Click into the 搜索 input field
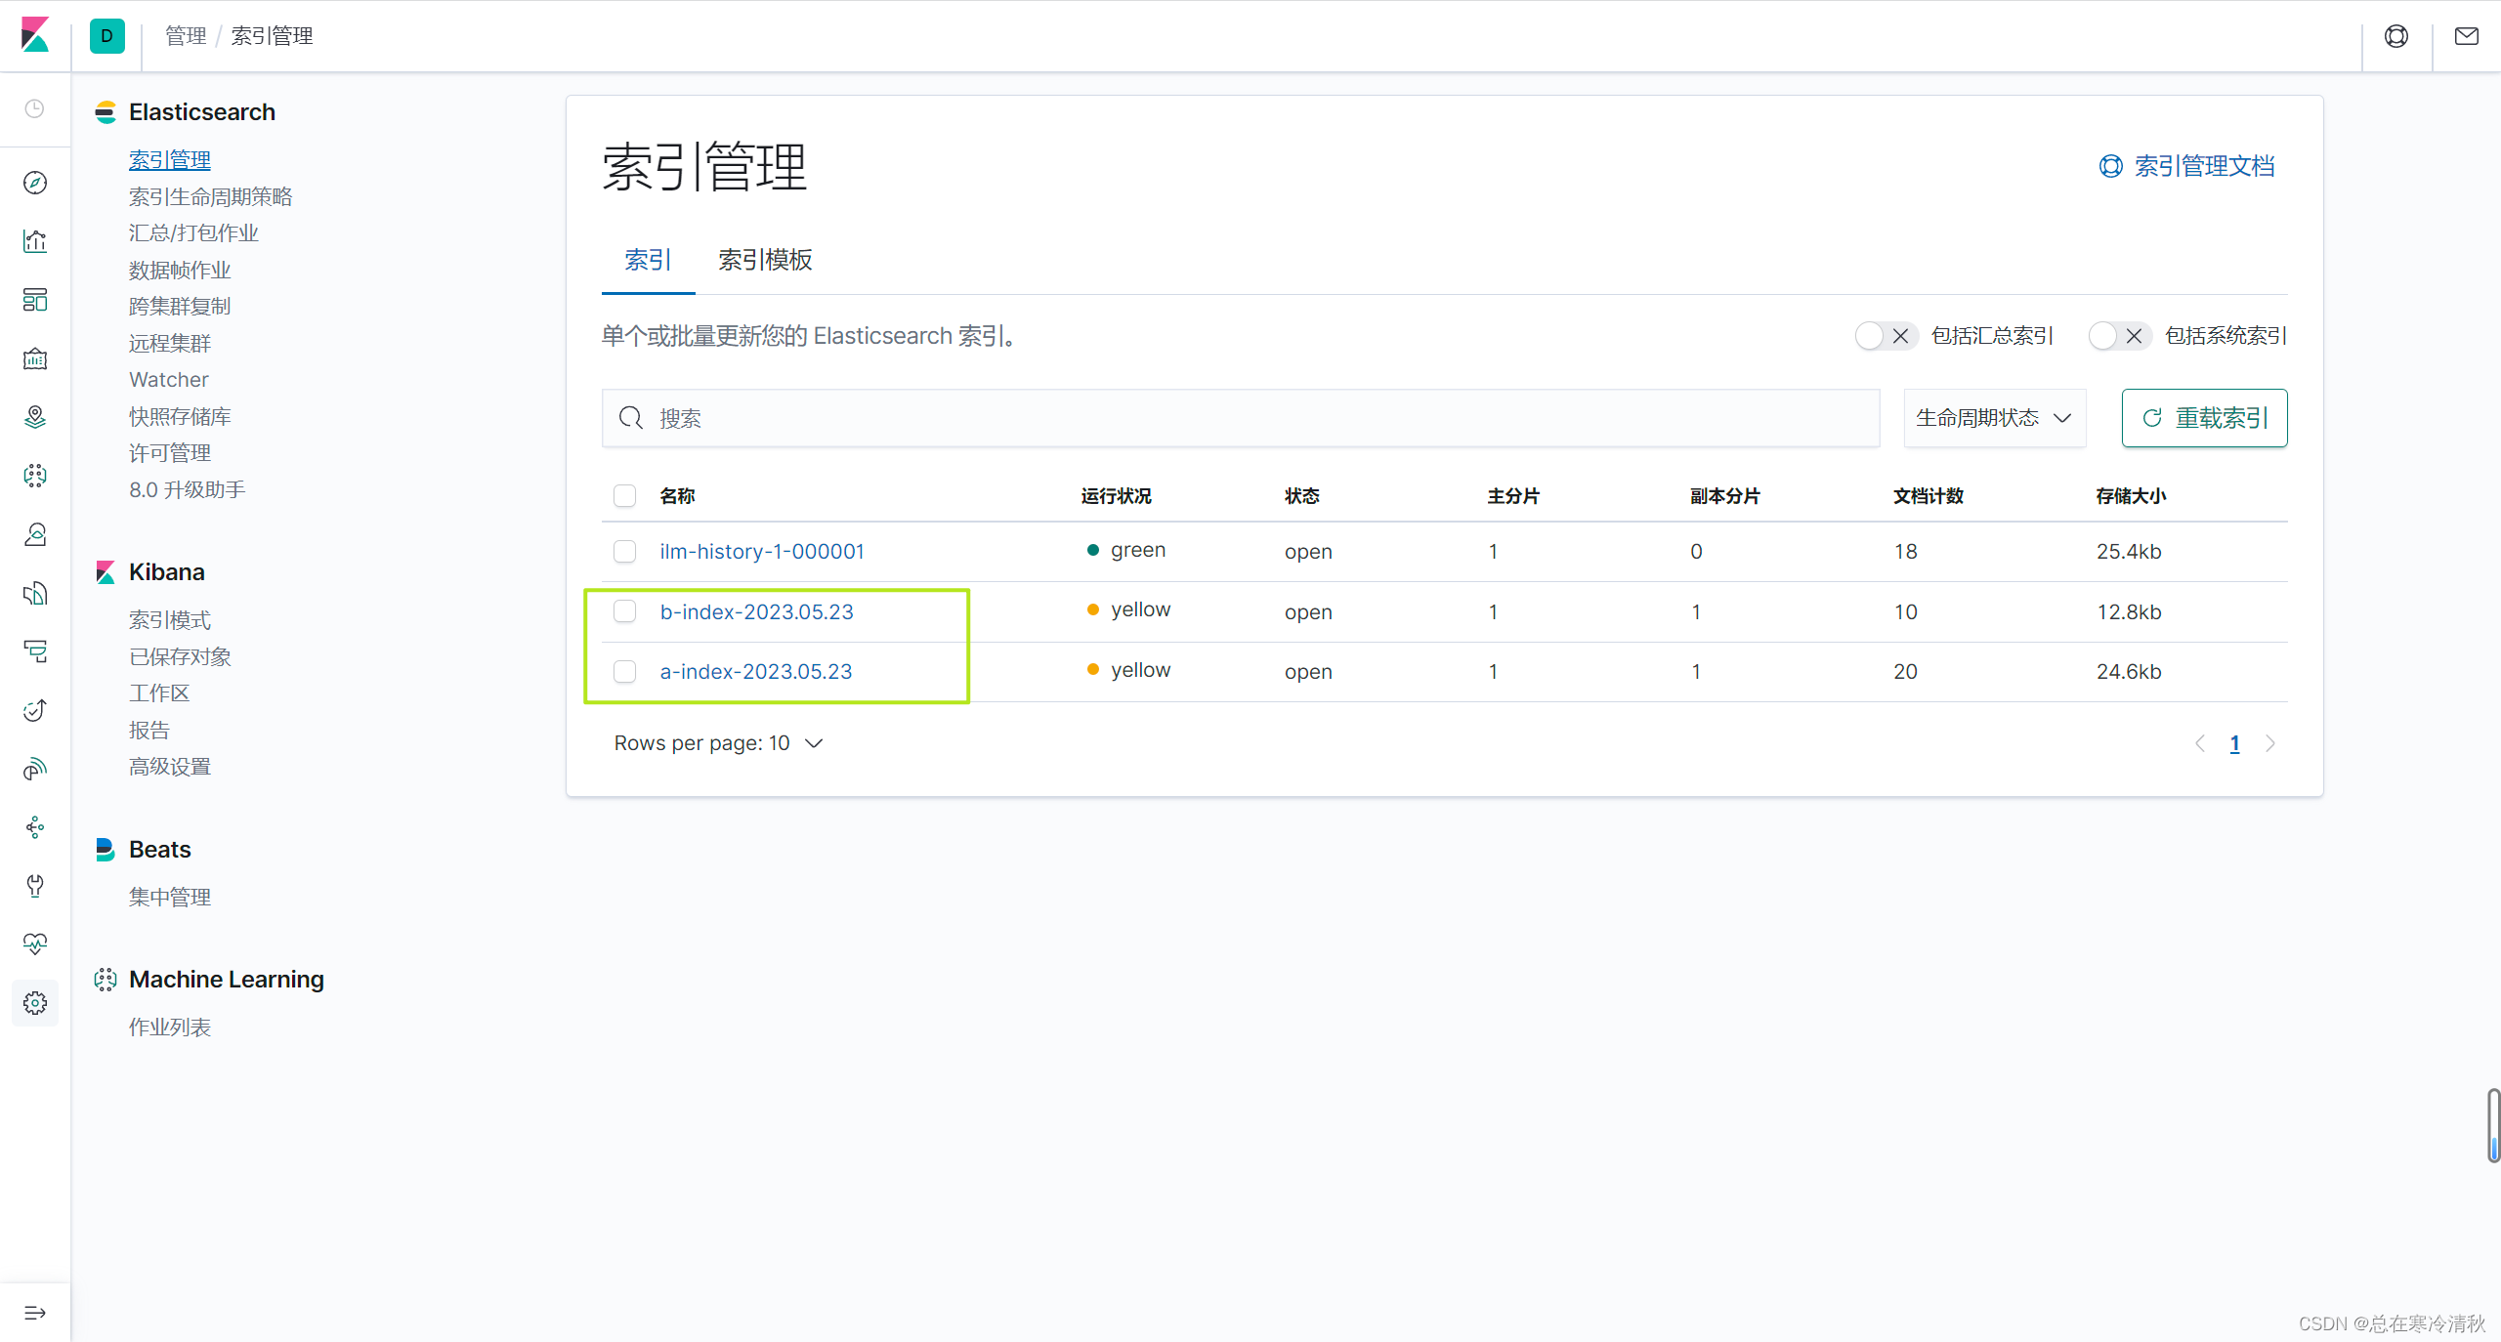Image resolution: width=2501 pixels, height=1342 pixels. coord(1241,418)
